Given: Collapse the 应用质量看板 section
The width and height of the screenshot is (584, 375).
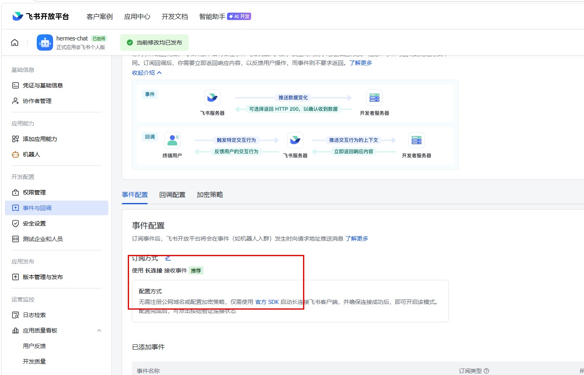Looking at the screenshot, I should point(99,330).
